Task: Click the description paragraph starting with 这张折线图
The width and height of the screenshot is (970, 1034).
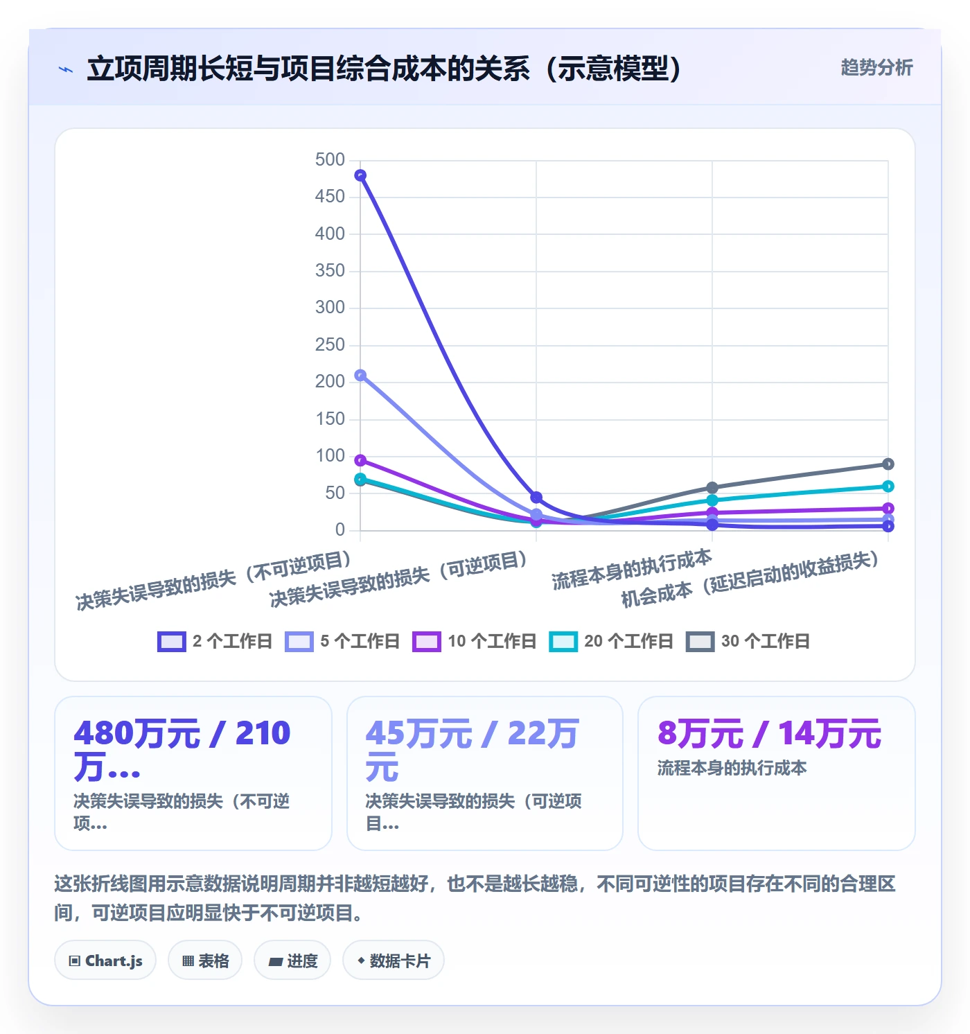Action: [475, 898]
